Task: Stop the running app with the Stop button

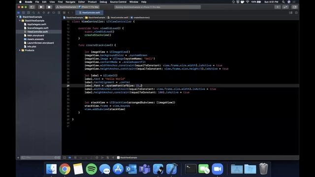Action: [49, 7]
